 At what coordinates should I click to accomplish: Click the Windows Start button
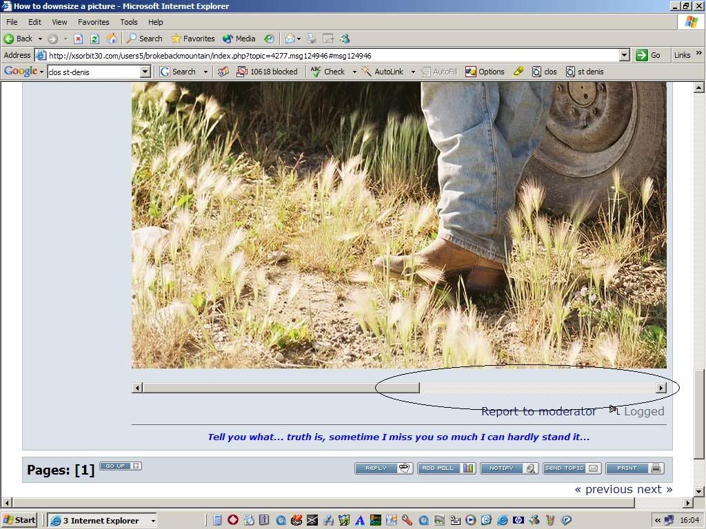(x=19, y=520)
